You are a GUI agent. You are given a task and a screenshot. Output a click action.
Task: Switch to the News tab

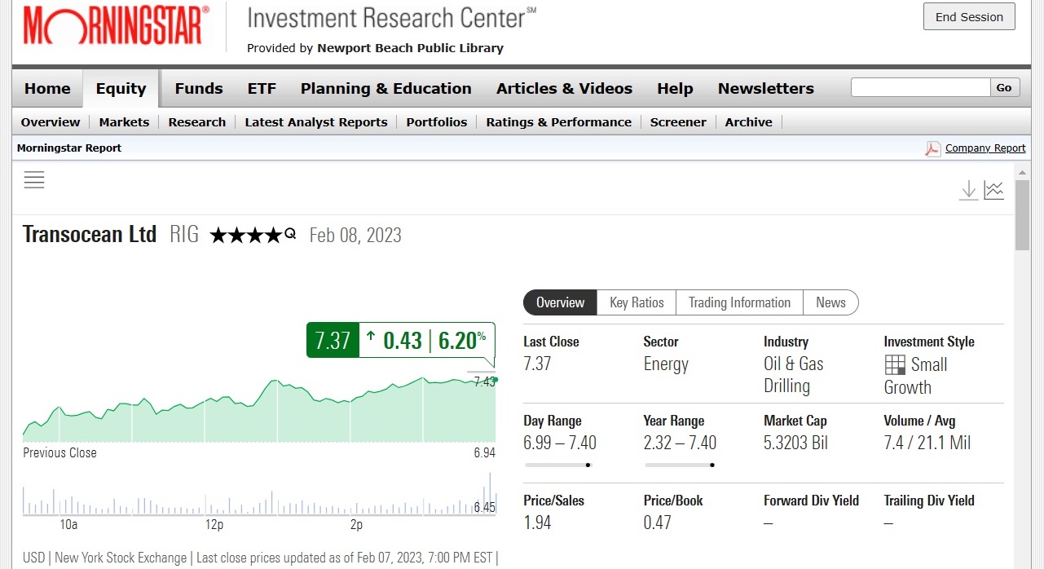pos(830,302)
